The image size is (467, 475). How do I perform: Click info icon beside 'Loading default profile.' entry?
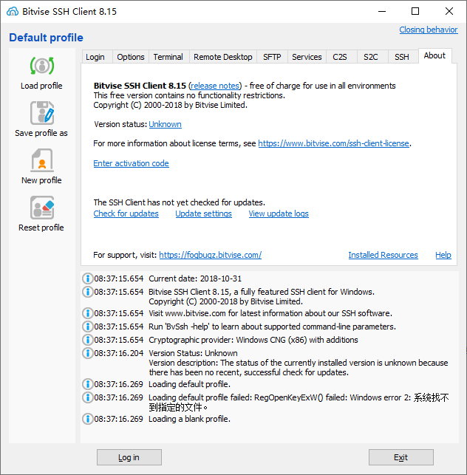click(88, 384)
